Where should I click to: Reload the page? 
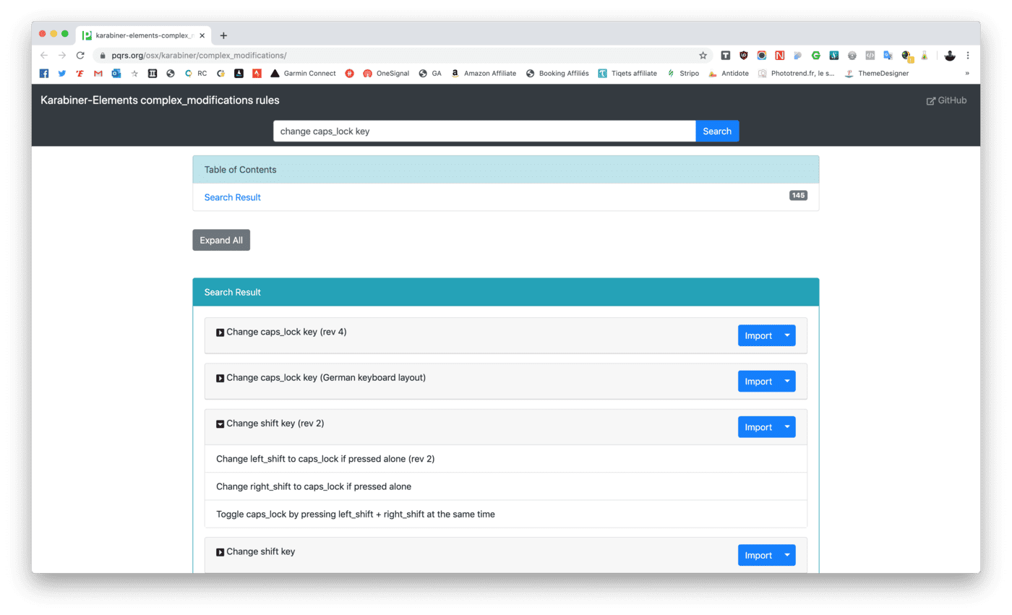pos(80,55)
